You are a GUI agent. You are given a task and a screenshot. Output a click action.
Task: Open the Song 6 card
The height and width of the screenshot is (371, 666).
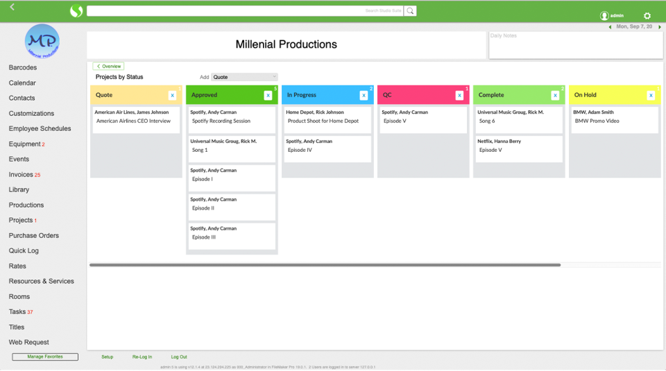[x=519, y=120]
